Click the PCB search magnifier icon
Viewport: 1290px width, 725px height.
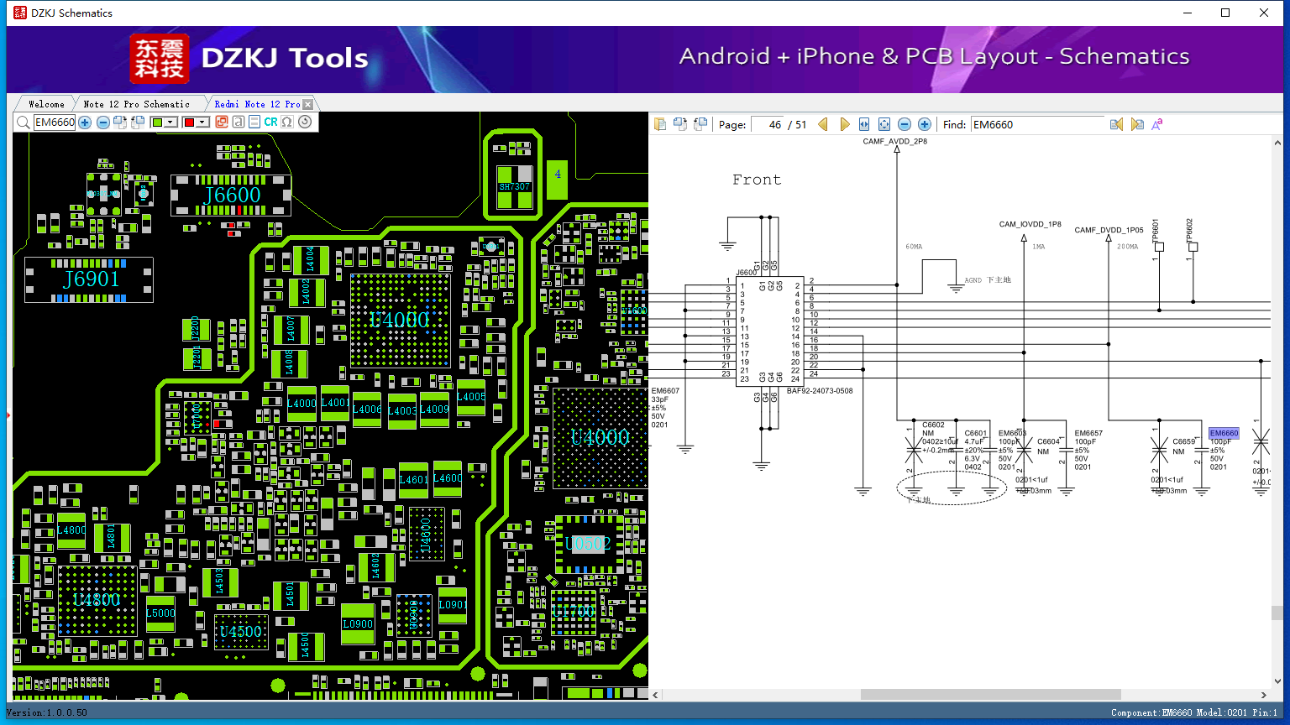click(x=24, y=123)
